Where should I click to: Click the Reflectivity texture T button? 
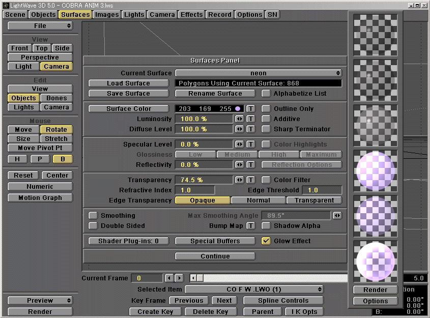click(250, 165)
